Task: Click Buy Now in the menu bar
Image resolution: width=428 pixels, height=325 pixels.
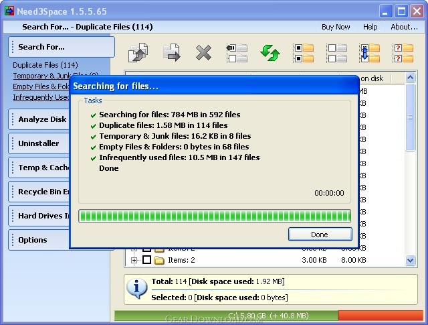Action: [x=336, y=27]
